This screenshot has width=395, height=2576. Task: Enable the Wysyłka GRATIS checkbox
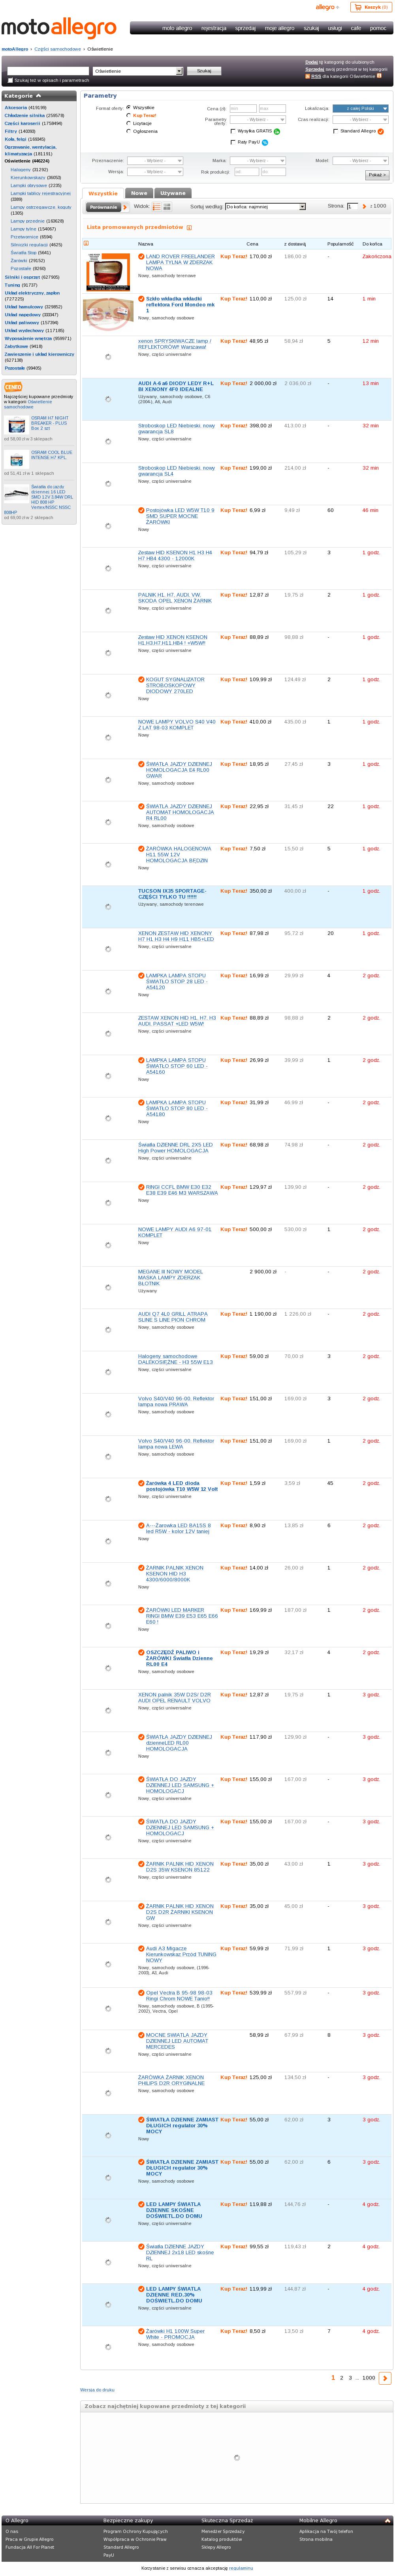coord(233,131)
